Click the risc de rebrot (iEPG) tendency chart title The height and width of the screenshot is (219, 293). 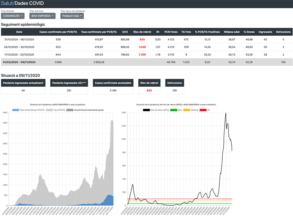tap(176, 105)
